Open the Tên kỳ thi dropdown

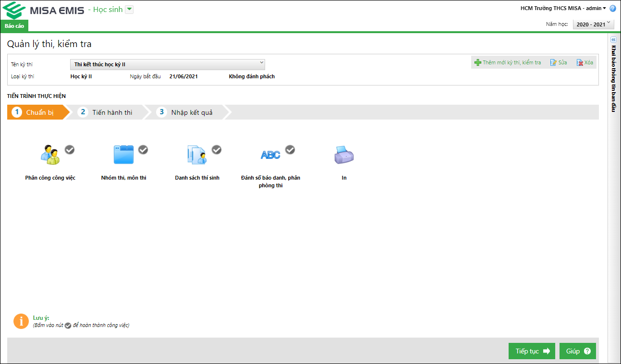[168, 64]
